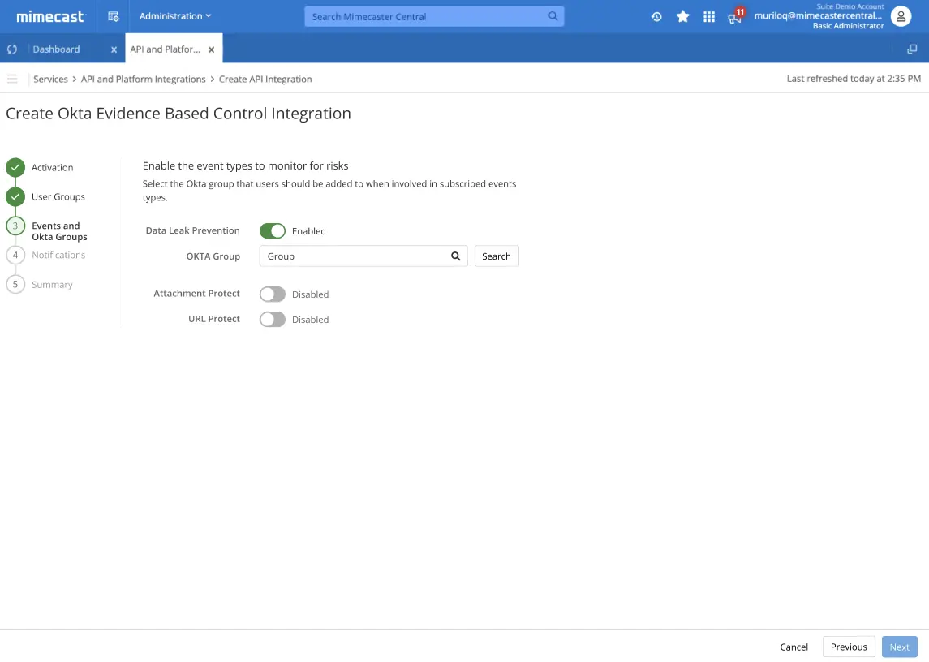Screen dimensions: 929x662
Task: Click the Last refreshed today at 2:35 PM text
Action: tap(854, 78)
